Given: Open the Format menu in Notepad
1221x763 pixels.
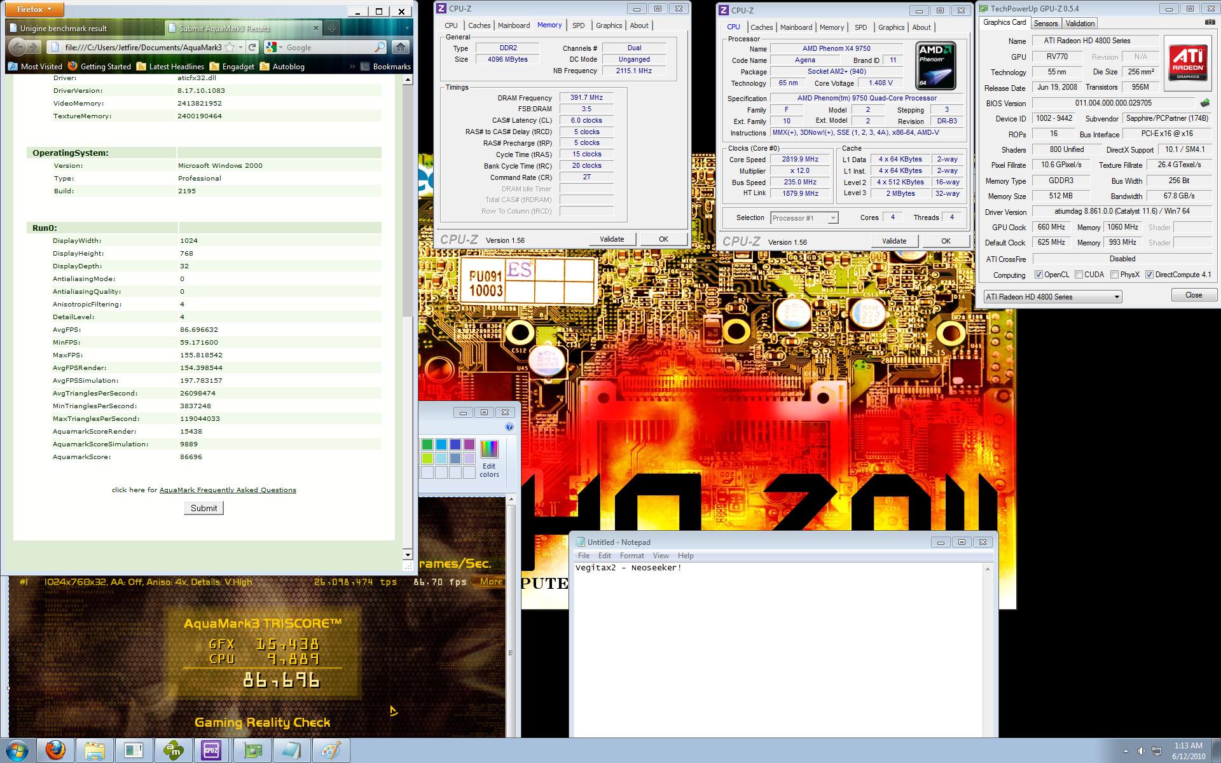Looking at the screenshot, I should [x=631, y=556].
